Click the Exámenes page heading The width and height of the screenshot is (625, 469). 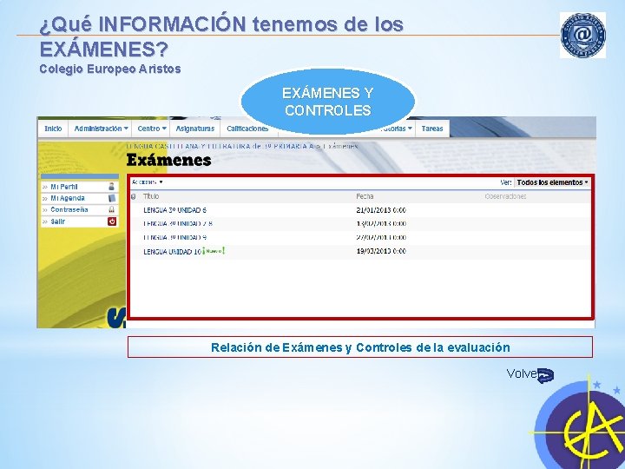[168, 160]
